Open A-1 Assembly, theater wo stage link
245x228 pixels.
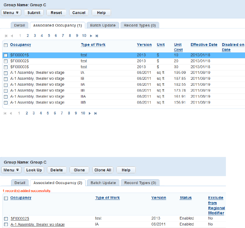click(x=38, y=225)
